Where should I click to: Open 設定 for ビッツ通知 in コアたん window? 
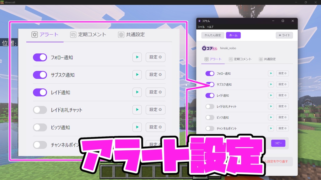pyautogui.click(x=282, y=117)
